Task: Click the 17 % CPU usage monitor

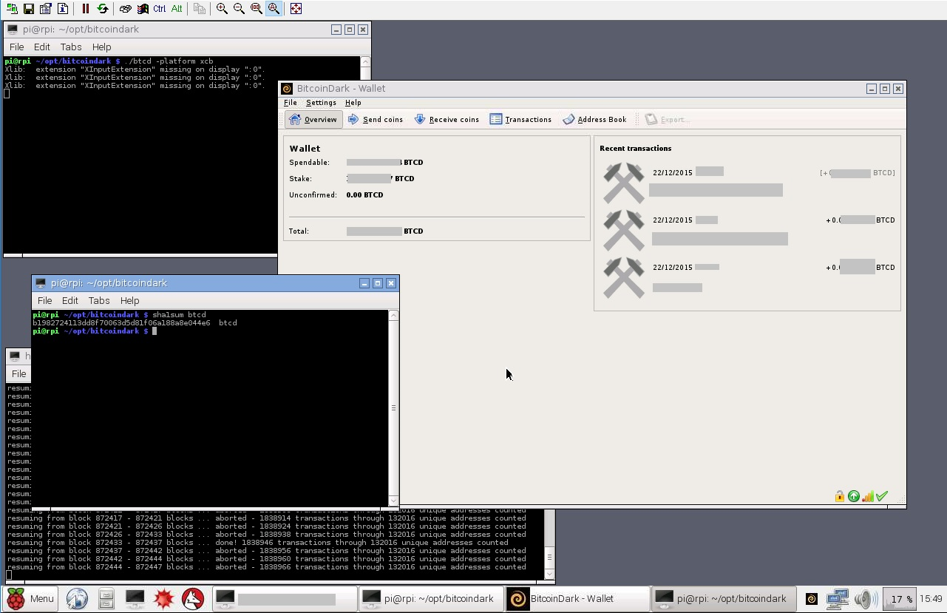Action: coord(900,599)
